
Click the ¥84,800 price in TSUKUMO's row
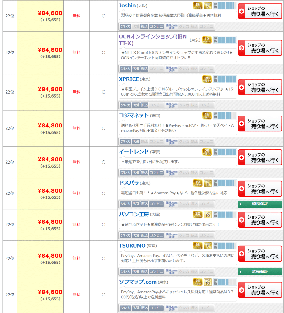click(50, 256)
